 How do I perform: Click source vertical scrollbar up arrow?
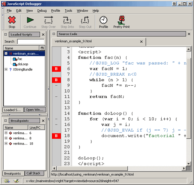(189, 49)
